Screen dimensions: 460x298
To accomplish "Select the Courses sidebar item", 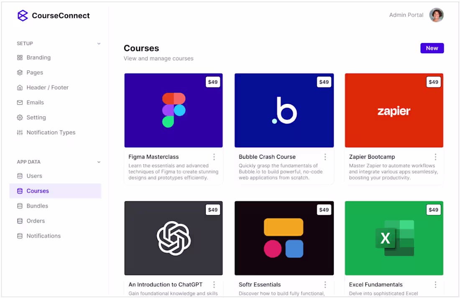I will tap(56, 191).
